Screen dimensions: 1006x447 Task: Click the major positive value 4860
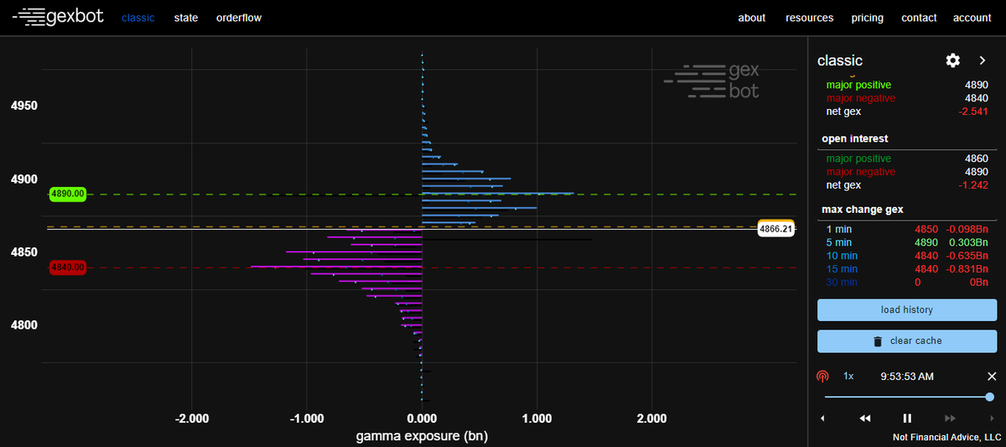pyautogui.click(x=976, y=159)
